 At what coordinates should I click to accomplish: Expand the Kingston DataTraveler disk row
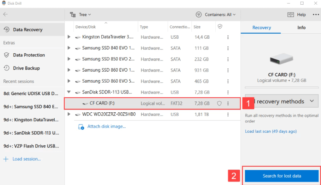tap(69, 37)
